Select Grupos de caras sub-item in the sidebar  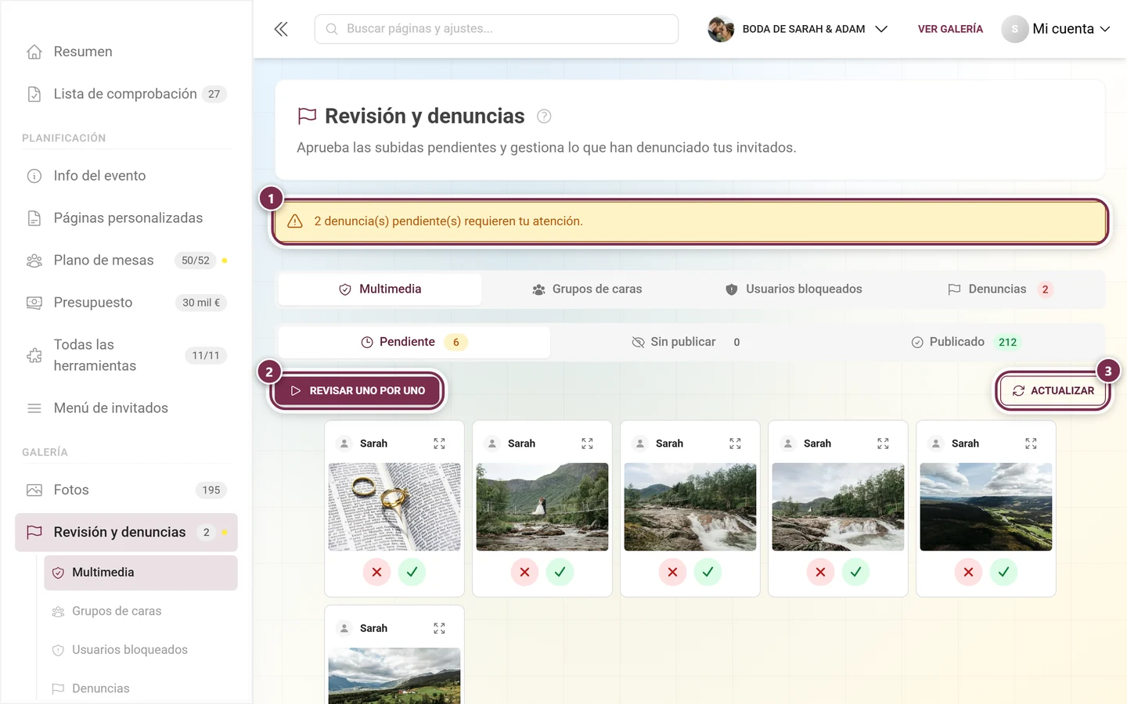tap(141, 611)
